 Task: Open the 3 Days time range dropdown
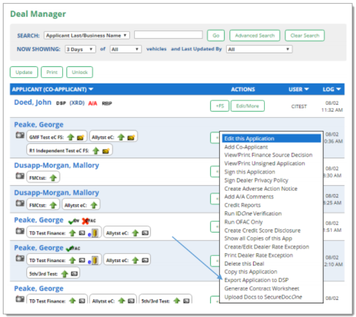point(80,49)
